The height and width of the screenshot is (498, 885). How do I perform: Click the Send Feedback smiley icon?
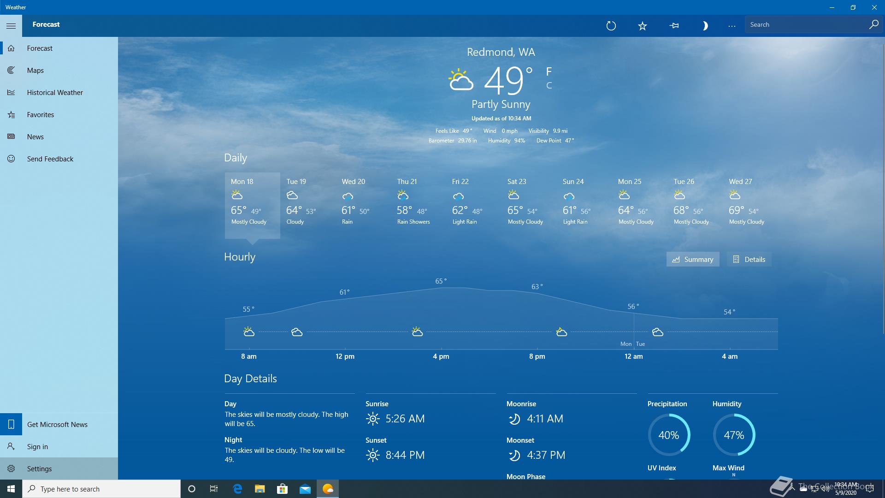pos(12,159)
